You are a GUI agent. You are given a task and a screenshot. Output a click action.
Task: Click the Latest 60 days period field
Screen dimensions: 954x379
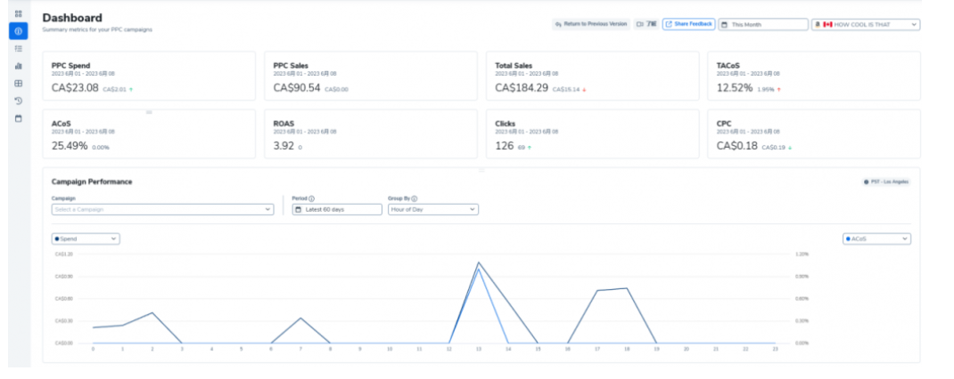tap(337, 209)
